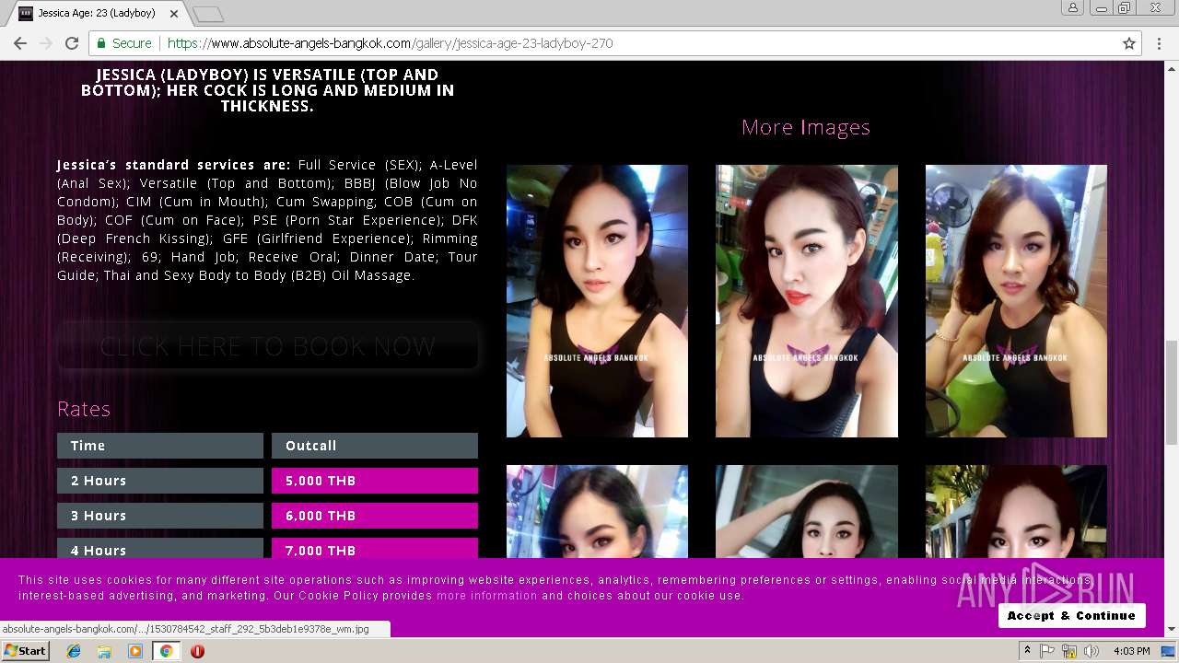Select the '3 Hours' time cell
The width and height of the screenshot is (1179, 663).
160,516
